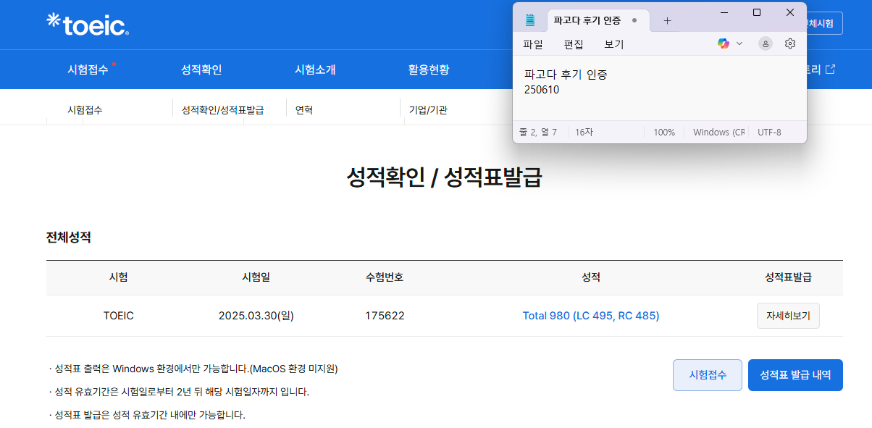The height and width of the screenshot is (428, 872).
Task: Open the 시험접수 main navigation menu
Action: point(88,70)
